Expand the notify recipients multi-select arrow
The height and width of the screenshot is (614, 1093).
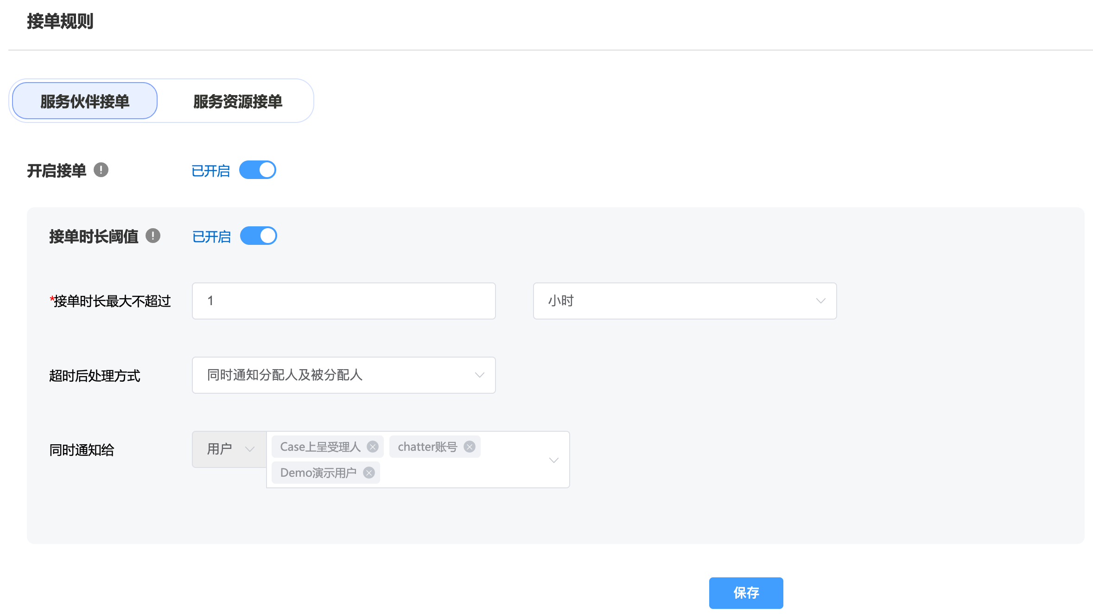[553, 460]
